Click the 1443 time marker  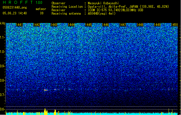(54, 25)
